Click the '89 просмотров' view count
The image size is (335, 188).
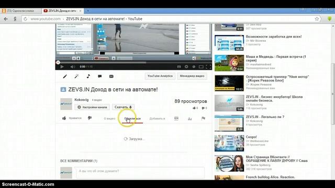[191, 101]
